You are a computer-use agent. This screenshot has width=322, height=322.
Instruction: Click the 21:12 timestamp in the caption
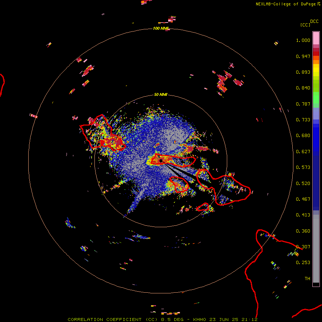pyautogui.click(x=250, y=319)
